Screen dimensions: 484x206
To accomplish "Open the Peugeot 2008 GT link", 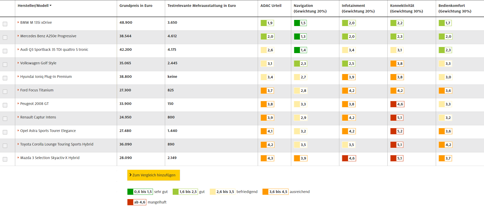I will (x=35, y=104).
